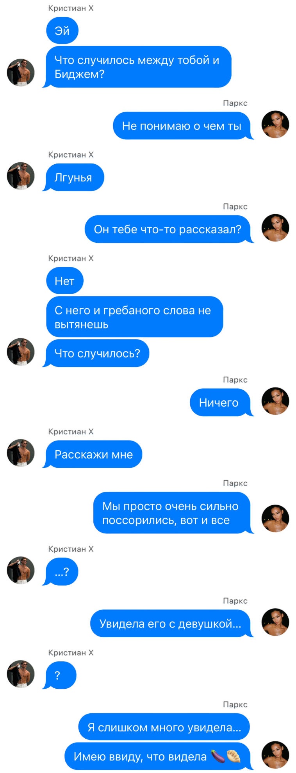Click the eggplant emoji in last message
The height and width of the screenshot is (773, 296).
tap(218, 757)
